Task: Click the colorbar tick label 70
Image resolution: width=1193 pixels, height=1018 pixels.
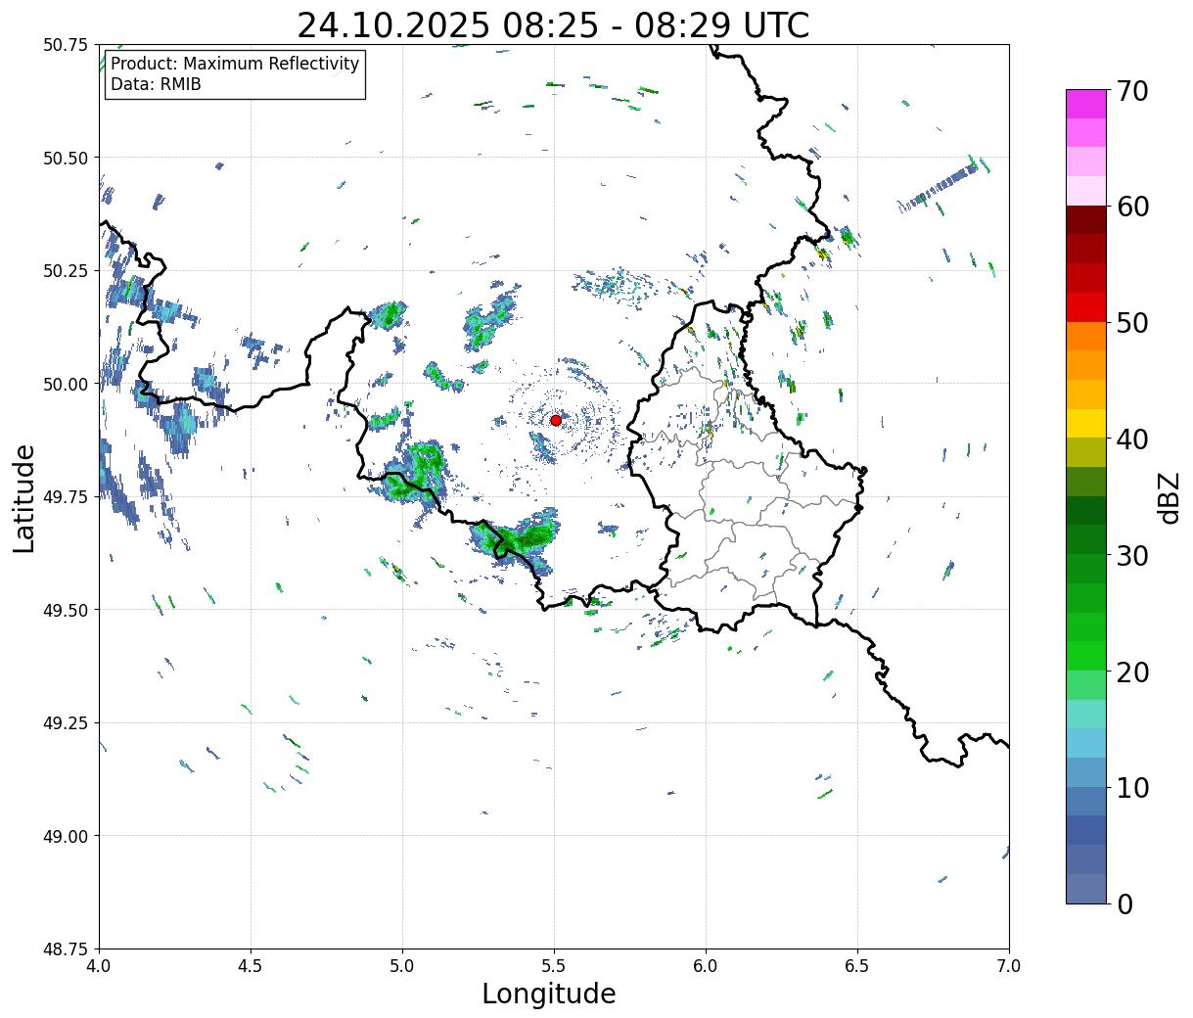Action: (x=1132, y=91)
